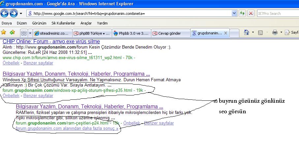Image resolution: width=299 pixels, height=145 pixels.
Task: Click the Quick Tabs grid icon
Action: (24, 33)
